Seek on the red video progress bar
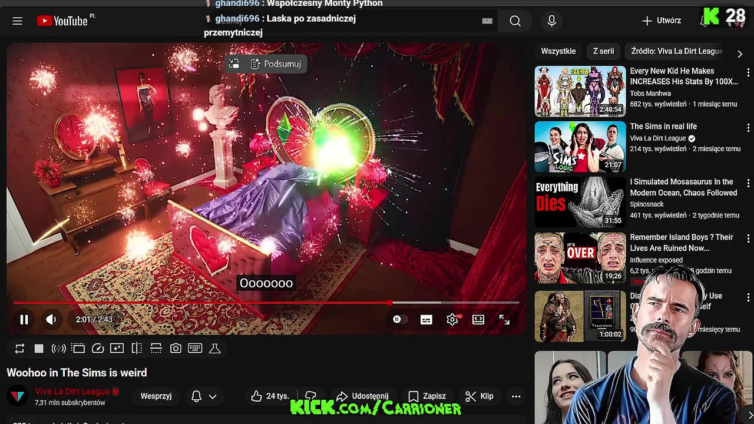The image size is (754, 424). coord(266,303)
